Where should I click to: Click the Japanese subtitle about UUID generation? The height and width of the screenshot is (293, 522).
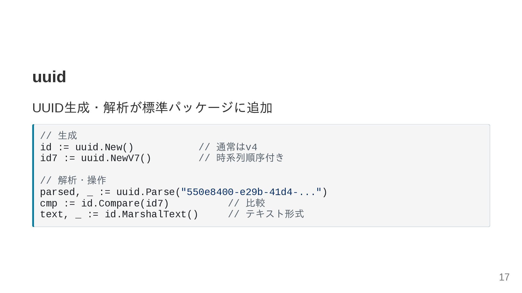(x=152, y=108)
